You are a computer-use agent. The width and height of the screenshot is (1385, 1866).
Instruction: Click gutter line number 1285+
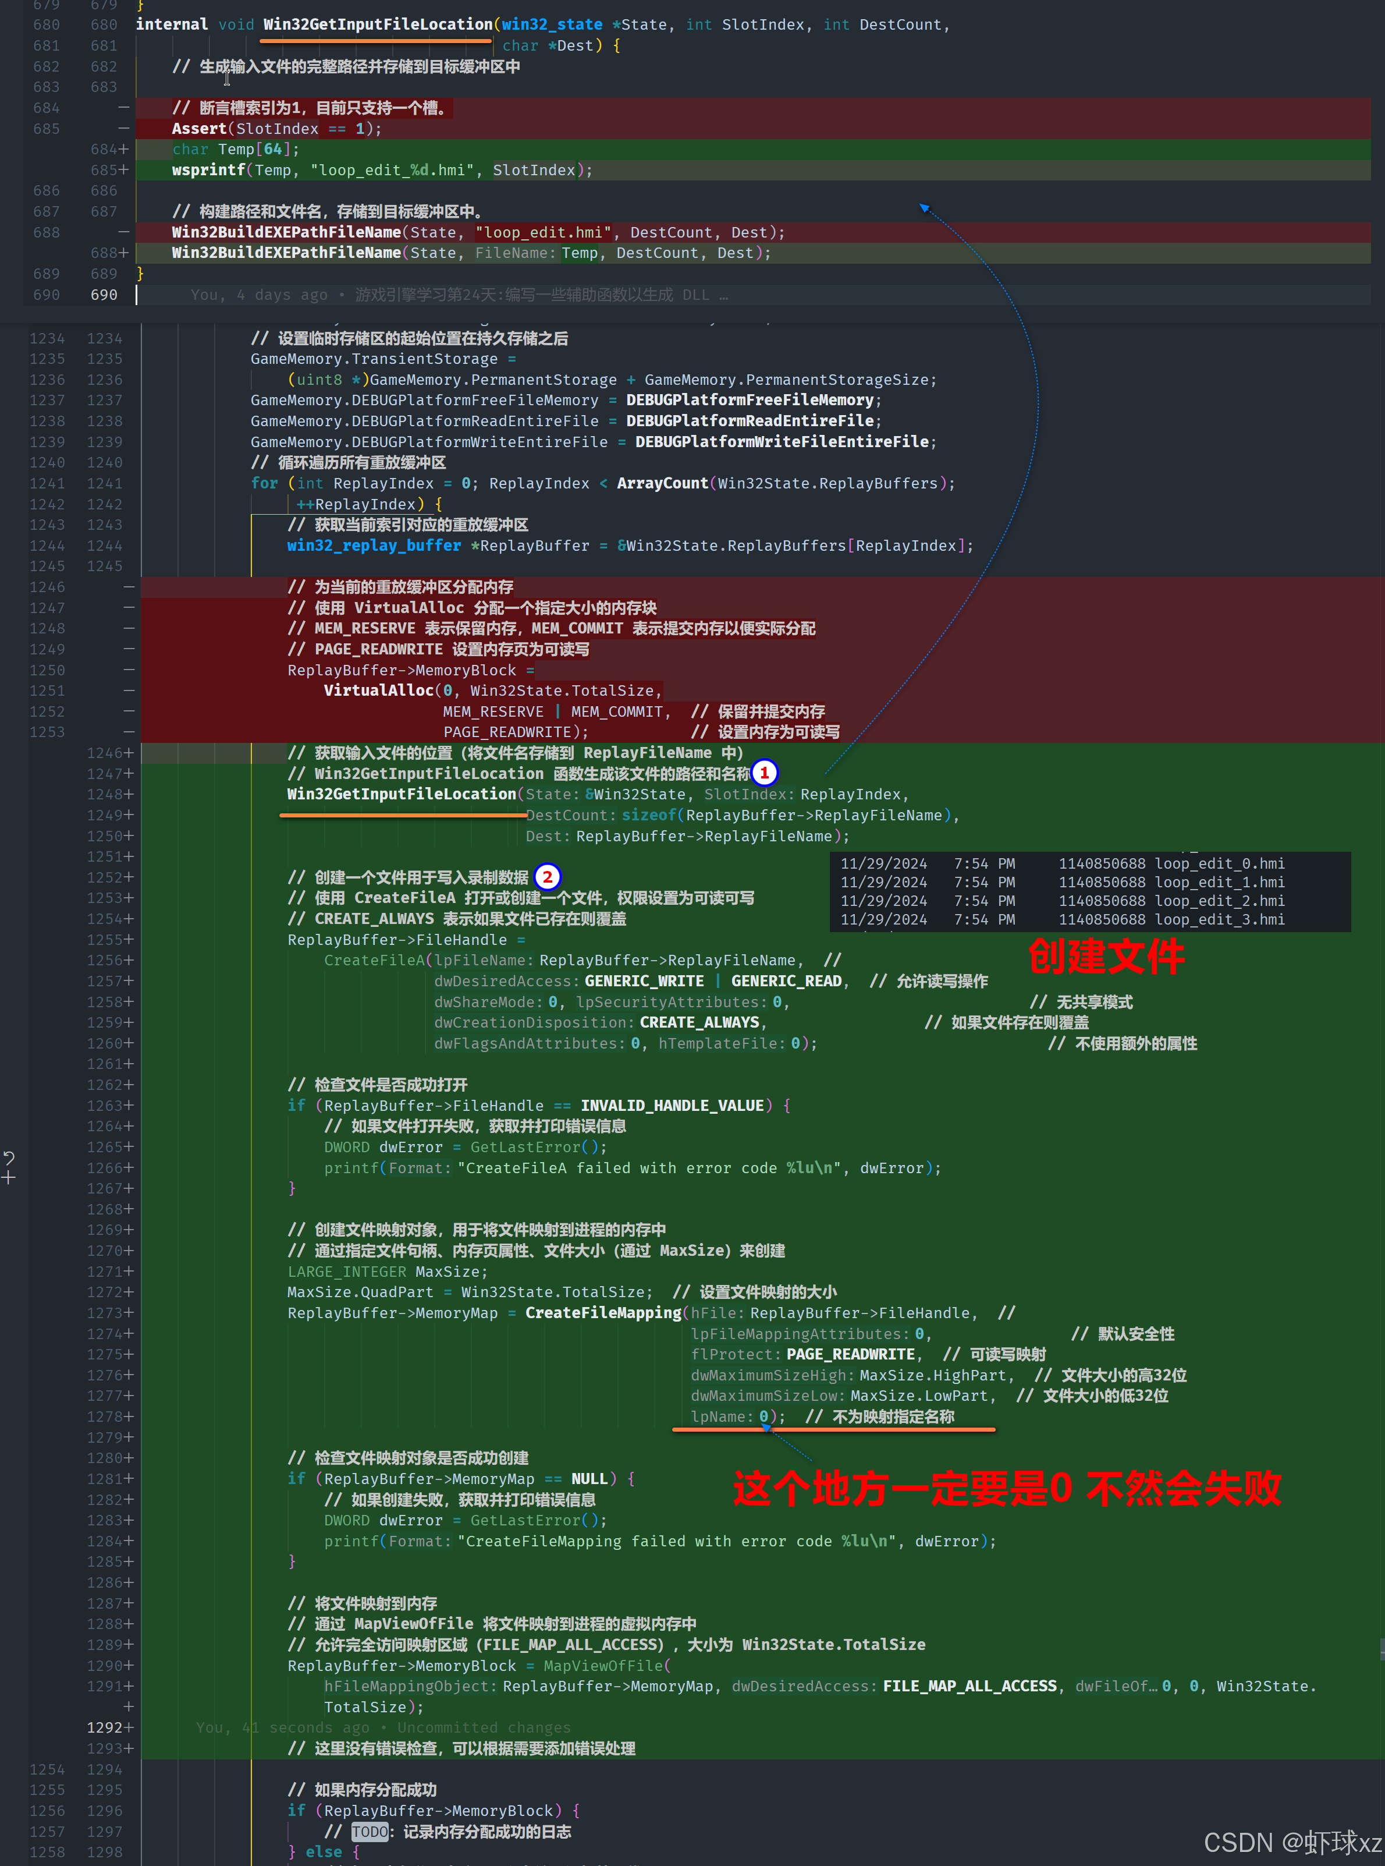pyautogui.click(x=109, y=1562)
